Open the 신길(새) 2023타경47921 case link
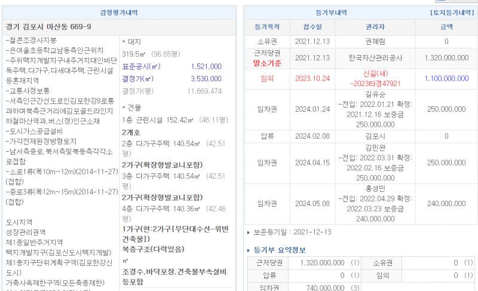478x291 pixels. tap(375, 80)
